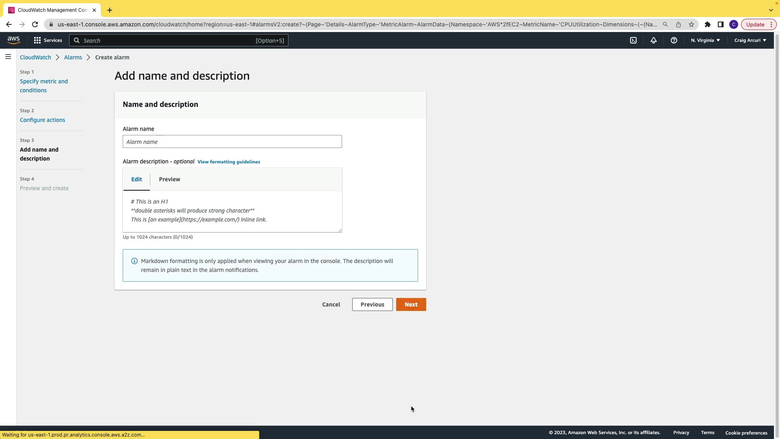Open the Services grid menu
This screenshot has width=780, height=439.
[48, 40]
